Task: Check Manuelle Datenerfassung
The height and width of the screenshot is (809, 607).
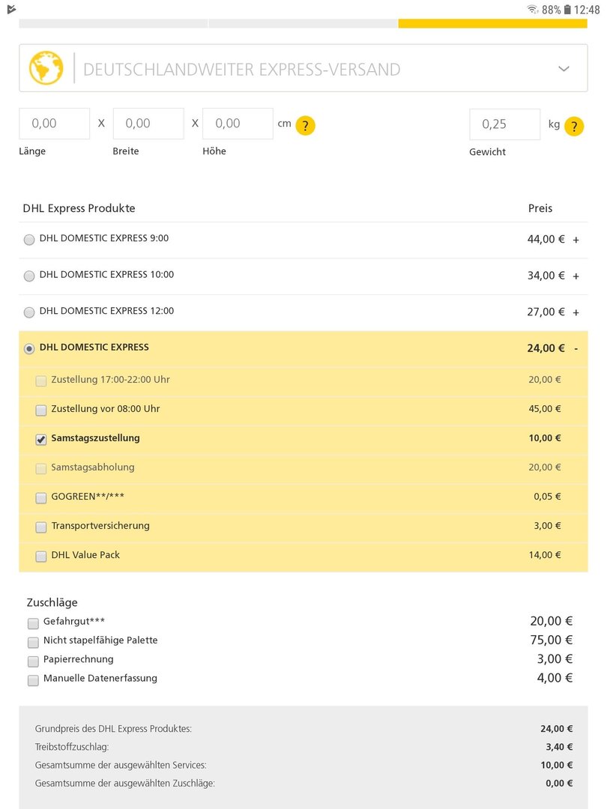Action: [33, 680]
